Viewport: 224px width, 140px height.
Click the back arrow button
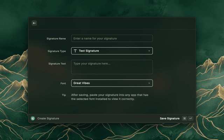[34, 23]
